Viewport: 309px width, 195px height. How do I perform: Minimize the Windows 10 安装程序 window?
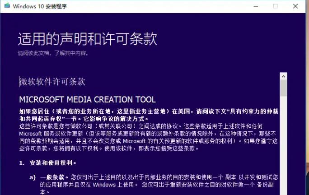click(256, 6)
